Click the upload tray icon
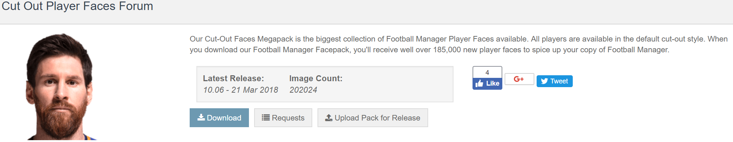 click(329, 118)
